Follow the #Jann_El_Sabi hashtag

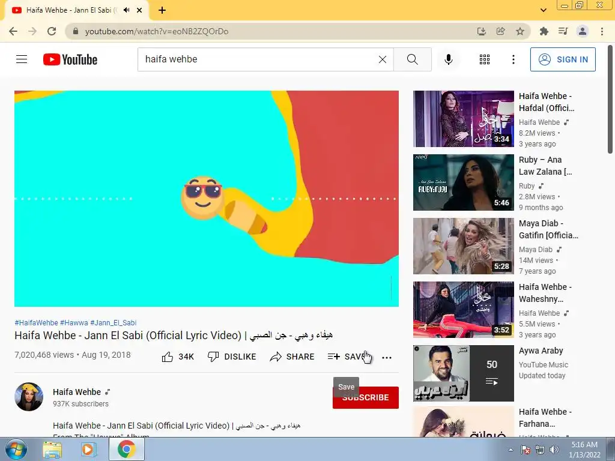click(114, 322)
